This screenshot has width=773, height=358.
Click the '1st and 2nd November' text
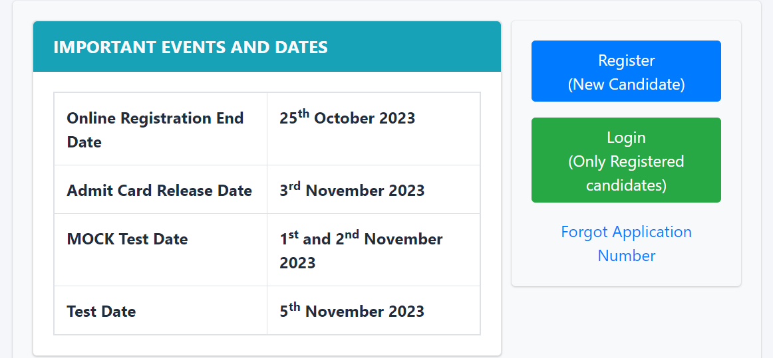(x=361, y=239)
